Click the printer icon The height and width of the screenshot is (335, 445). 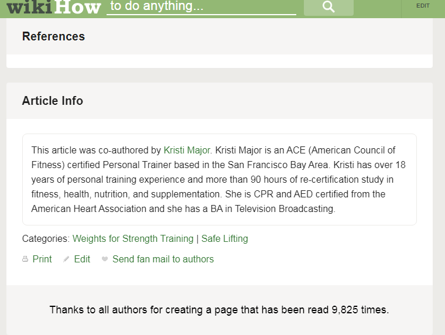(x=25, y=259)
